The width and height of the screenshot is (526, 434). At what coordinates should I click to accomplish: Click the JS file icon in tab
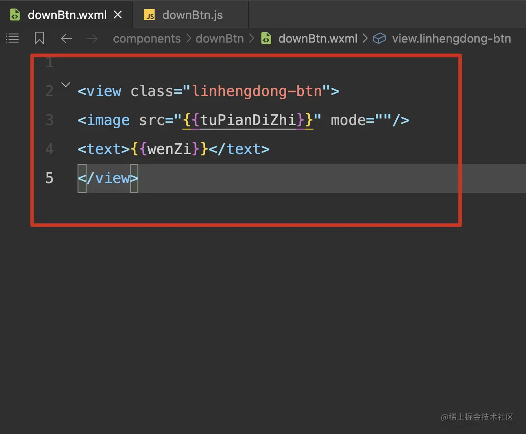coord(149,15)
